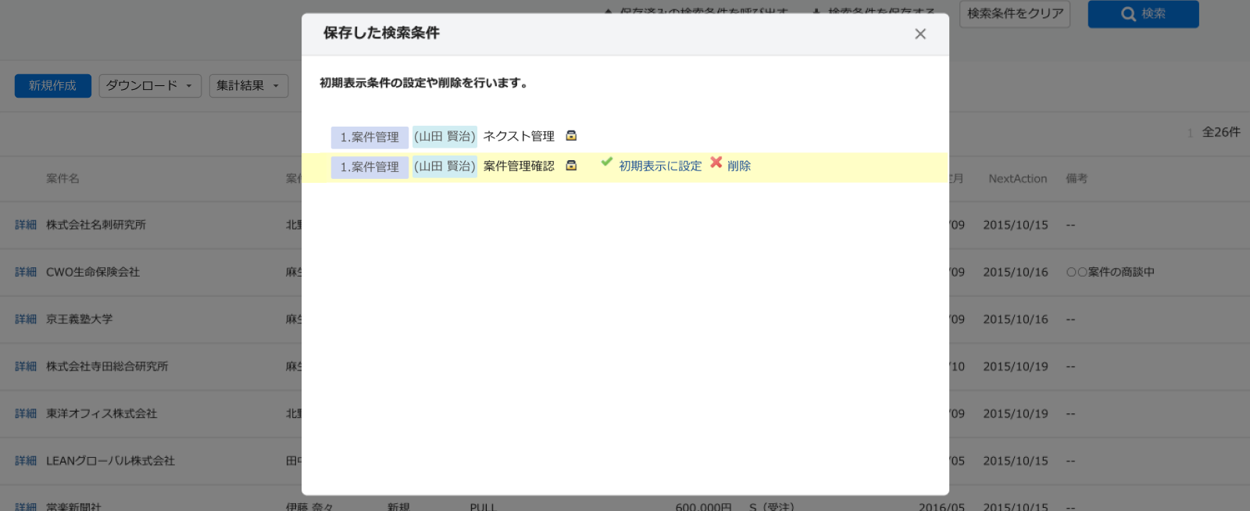Click lock icon next to 案件管理確認
Screen dimensions: 1250x511
571,166
